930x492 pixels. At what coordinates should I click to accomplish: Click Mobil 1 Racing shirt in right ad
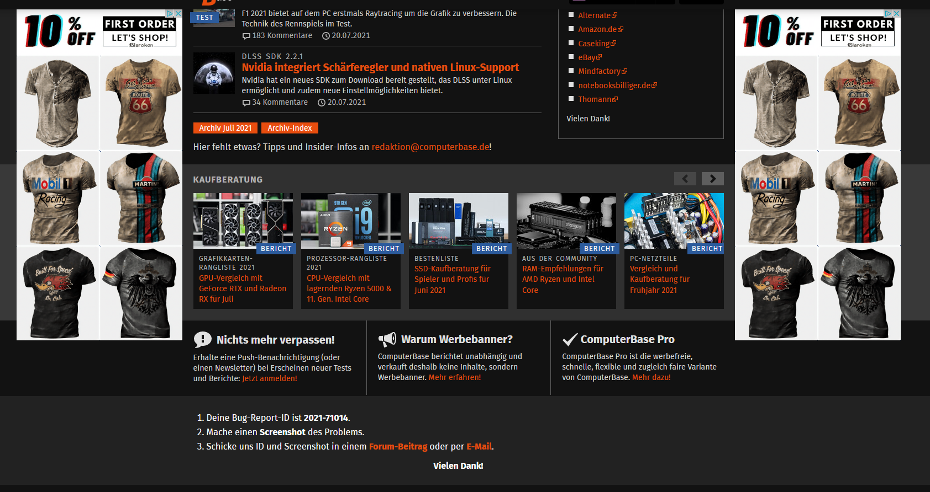777,197
